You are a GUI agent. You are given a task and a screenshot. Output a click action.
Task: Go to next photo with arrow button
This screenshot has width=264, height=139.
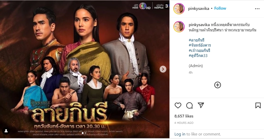tap(163, 69)
